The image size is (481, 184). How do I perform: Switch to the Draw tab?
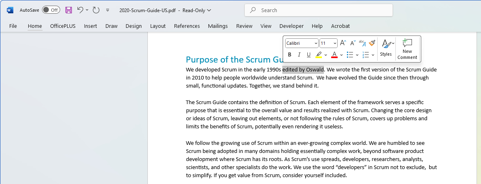click(x=111, y=26)
